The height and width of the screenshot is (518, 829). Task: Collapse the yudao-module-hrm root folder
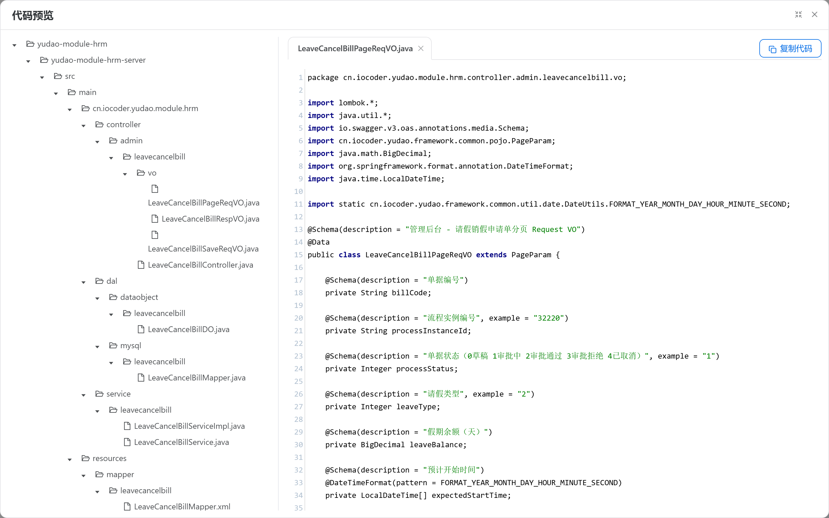pos(14,45)
